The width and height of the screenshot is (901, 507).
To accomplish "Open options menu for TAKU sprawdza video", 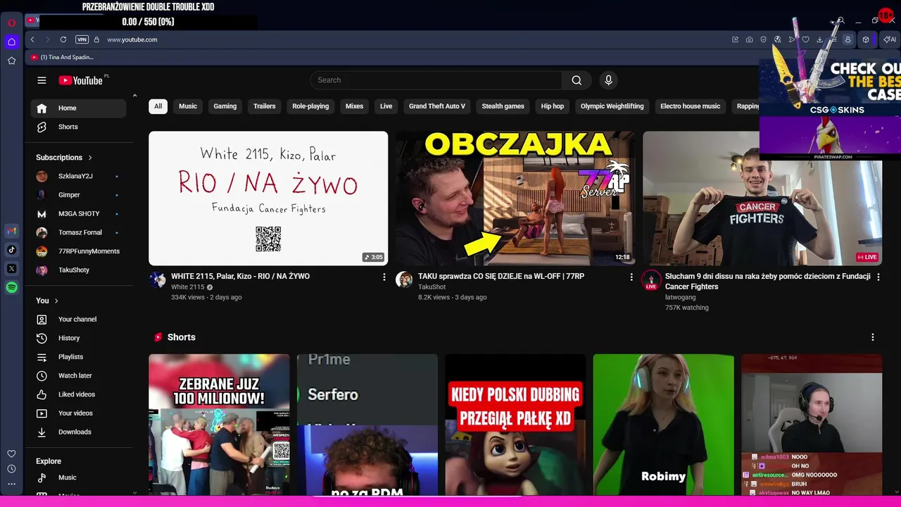I will tap(631, 277).
